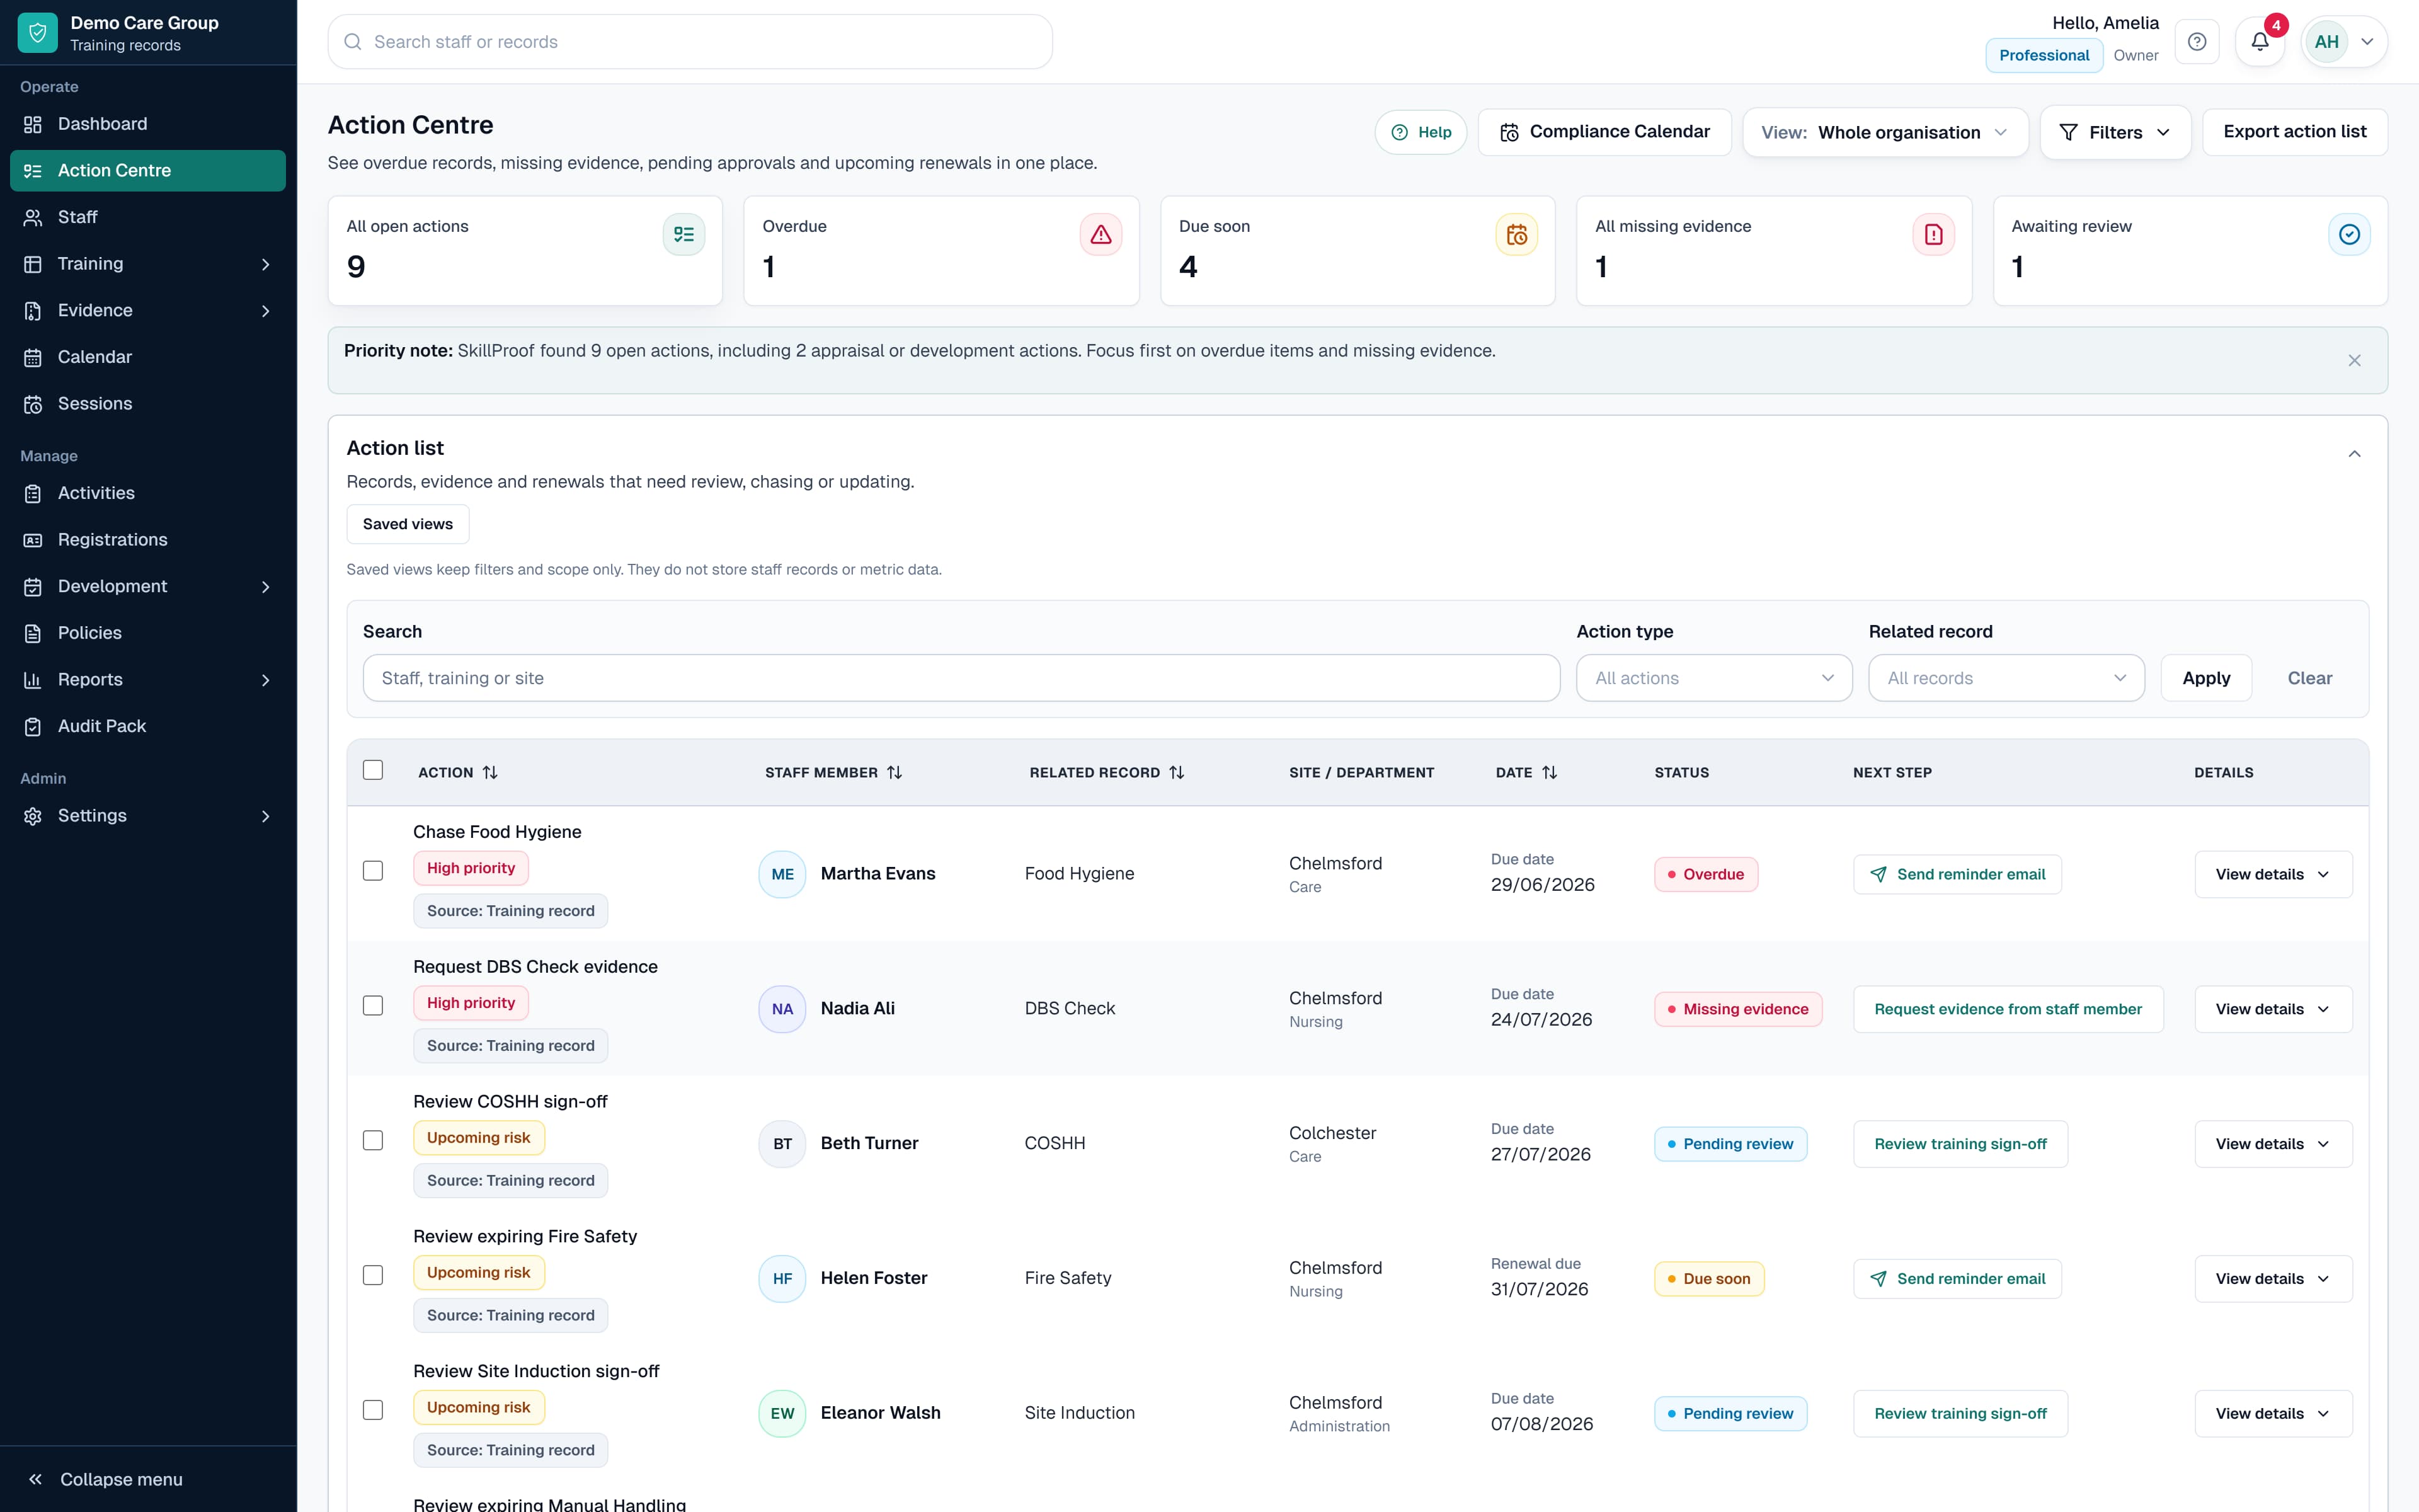The width and height of the screenshot is (2419, 1512).
Task: Click the AH user avatar
Action: [2327, 42]
